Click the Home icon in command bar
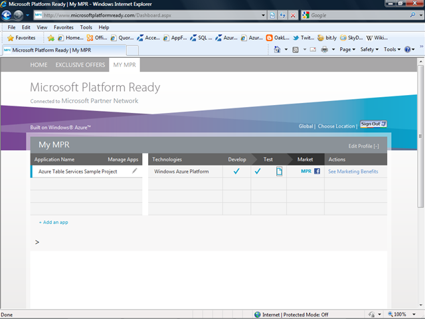This screenshot has height=319, width=425. click(x=277, y=49)
